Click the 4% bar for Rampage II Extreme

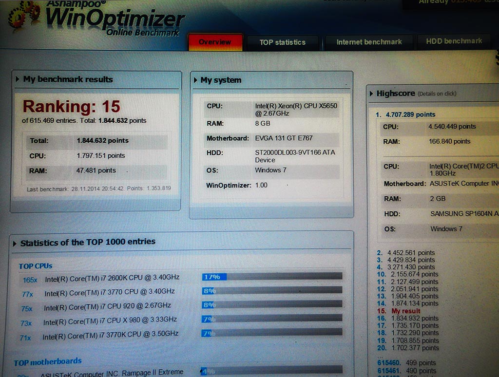(x=271, y=370)
